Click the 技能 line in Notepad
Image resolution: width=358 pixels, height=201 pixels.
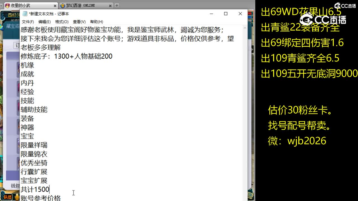27,101
